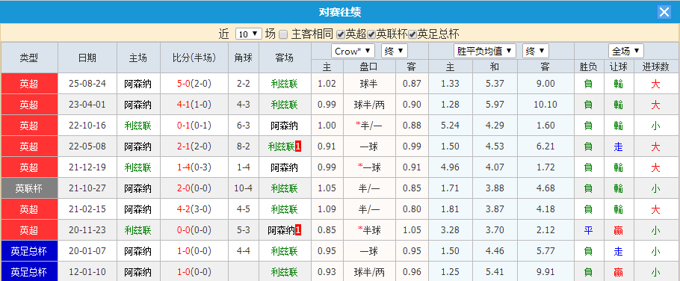Click away odds 9.00 on 25-08-24
This screenshot has height=281, width=680.
(545, 84)
